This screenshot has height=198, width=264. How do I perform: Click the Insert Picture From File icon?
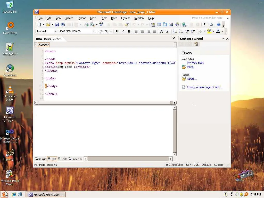point(171,24)
